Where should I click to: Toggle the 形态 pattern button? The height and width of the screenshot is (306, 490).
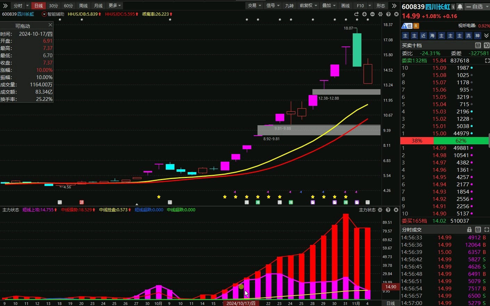381,6
